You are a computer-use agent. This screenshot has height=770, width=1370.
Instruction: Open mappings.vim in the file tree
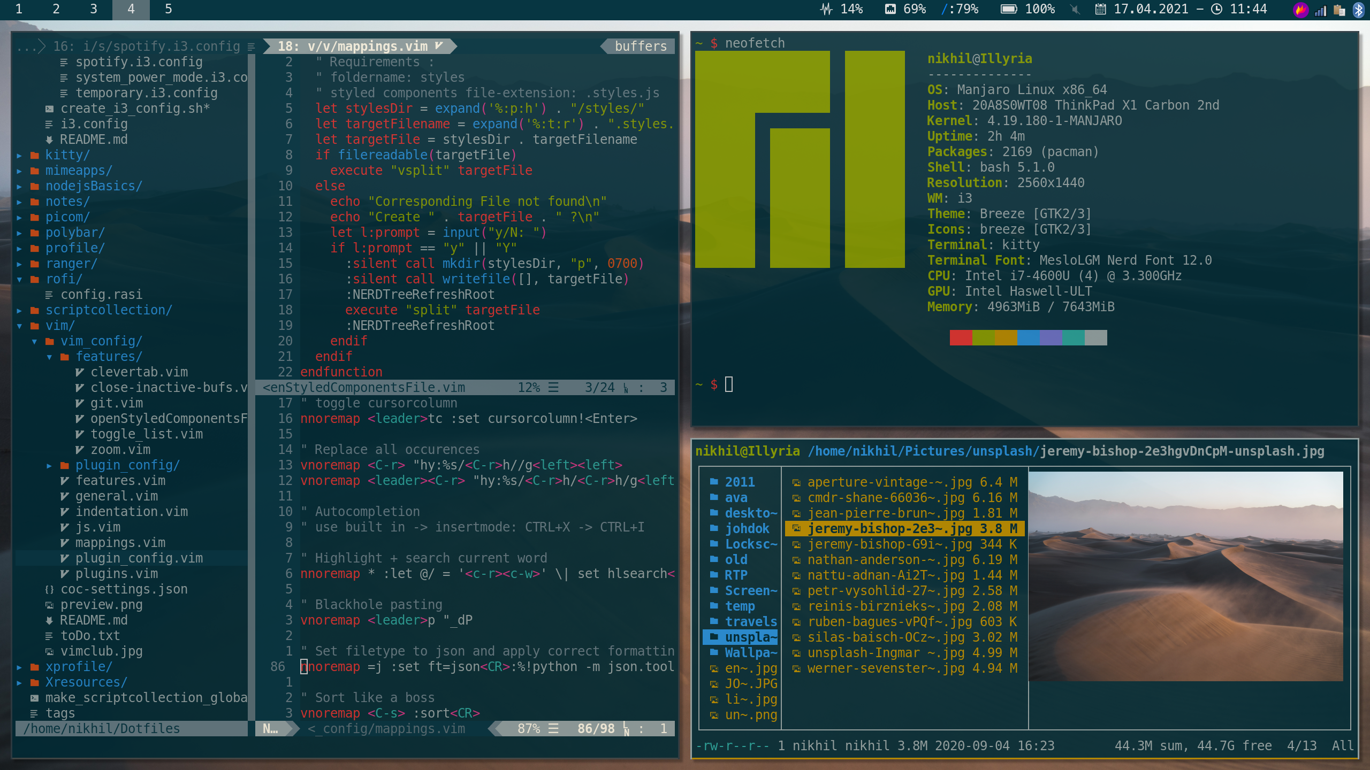tap(120, 543)
